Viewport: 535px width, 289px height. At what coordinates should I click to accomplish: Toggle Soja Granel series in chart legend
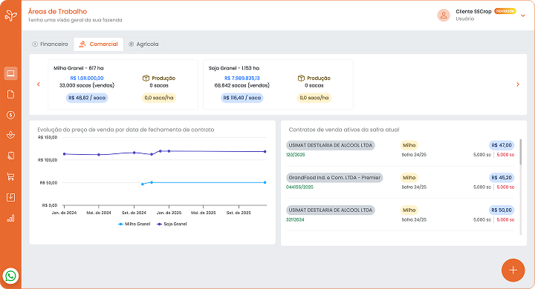pos(172,224)
